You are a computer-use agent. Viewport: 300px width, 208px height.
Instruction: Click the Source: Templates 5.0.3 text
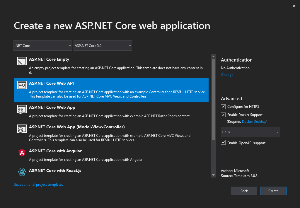click(239, 176)
